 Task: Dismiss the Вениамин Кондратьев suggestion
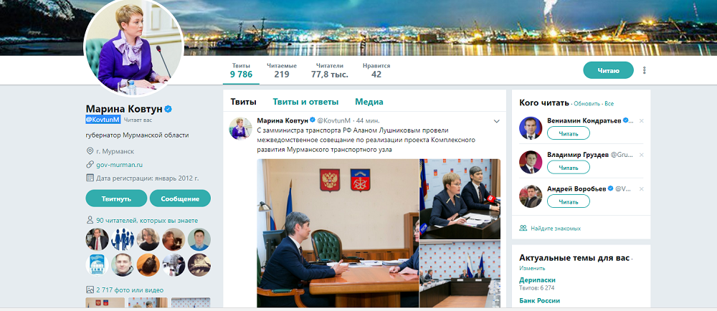pyautogui.click(x=641, y=121)
